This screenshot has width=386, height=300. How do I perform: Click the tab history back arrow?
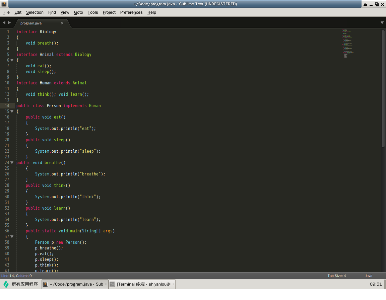[4, 23]
